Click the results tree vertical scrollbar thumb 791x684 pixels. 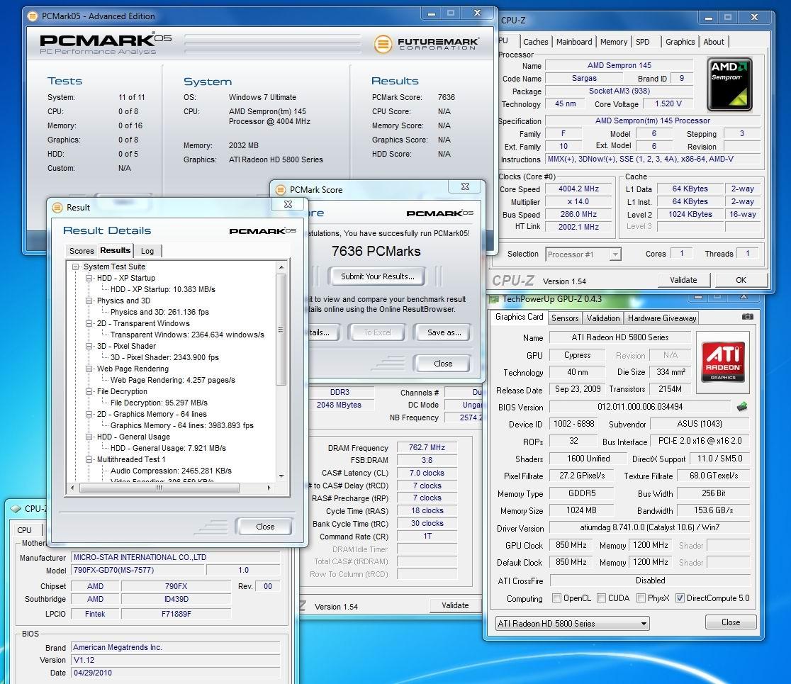coord(281,330)
